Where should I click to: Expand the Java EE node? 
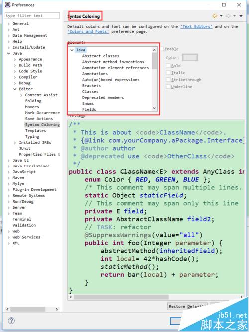pos(8,161)
